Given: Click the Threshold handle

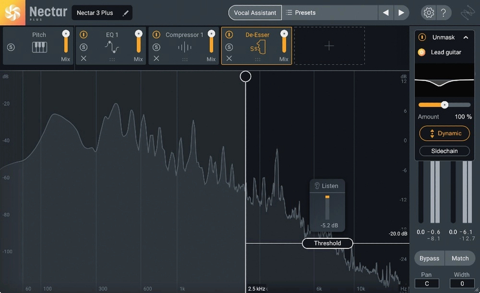Looking at the screenshot, I should coord(327,243).
